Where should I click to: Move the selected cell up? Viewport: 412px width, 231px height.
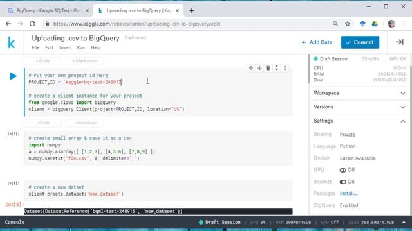tap(251, 68)
